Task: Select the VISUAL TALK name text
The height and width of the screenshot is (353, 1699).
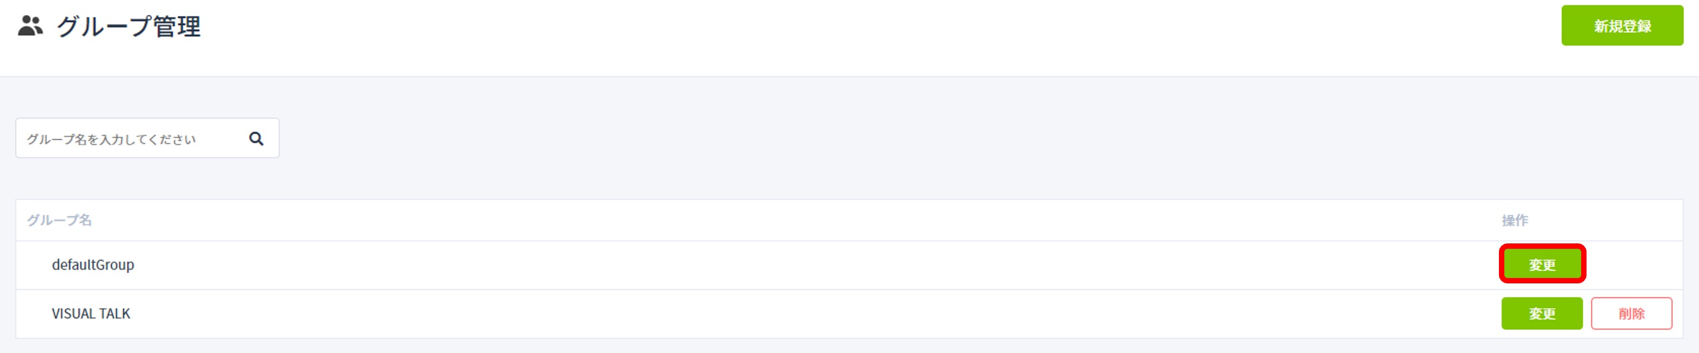Action: 91,314
